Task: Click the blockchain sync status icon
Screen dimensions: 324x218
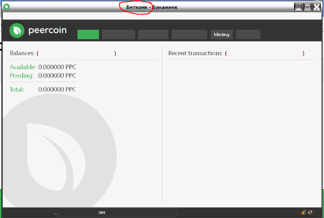Action: [x=310, y=212]
